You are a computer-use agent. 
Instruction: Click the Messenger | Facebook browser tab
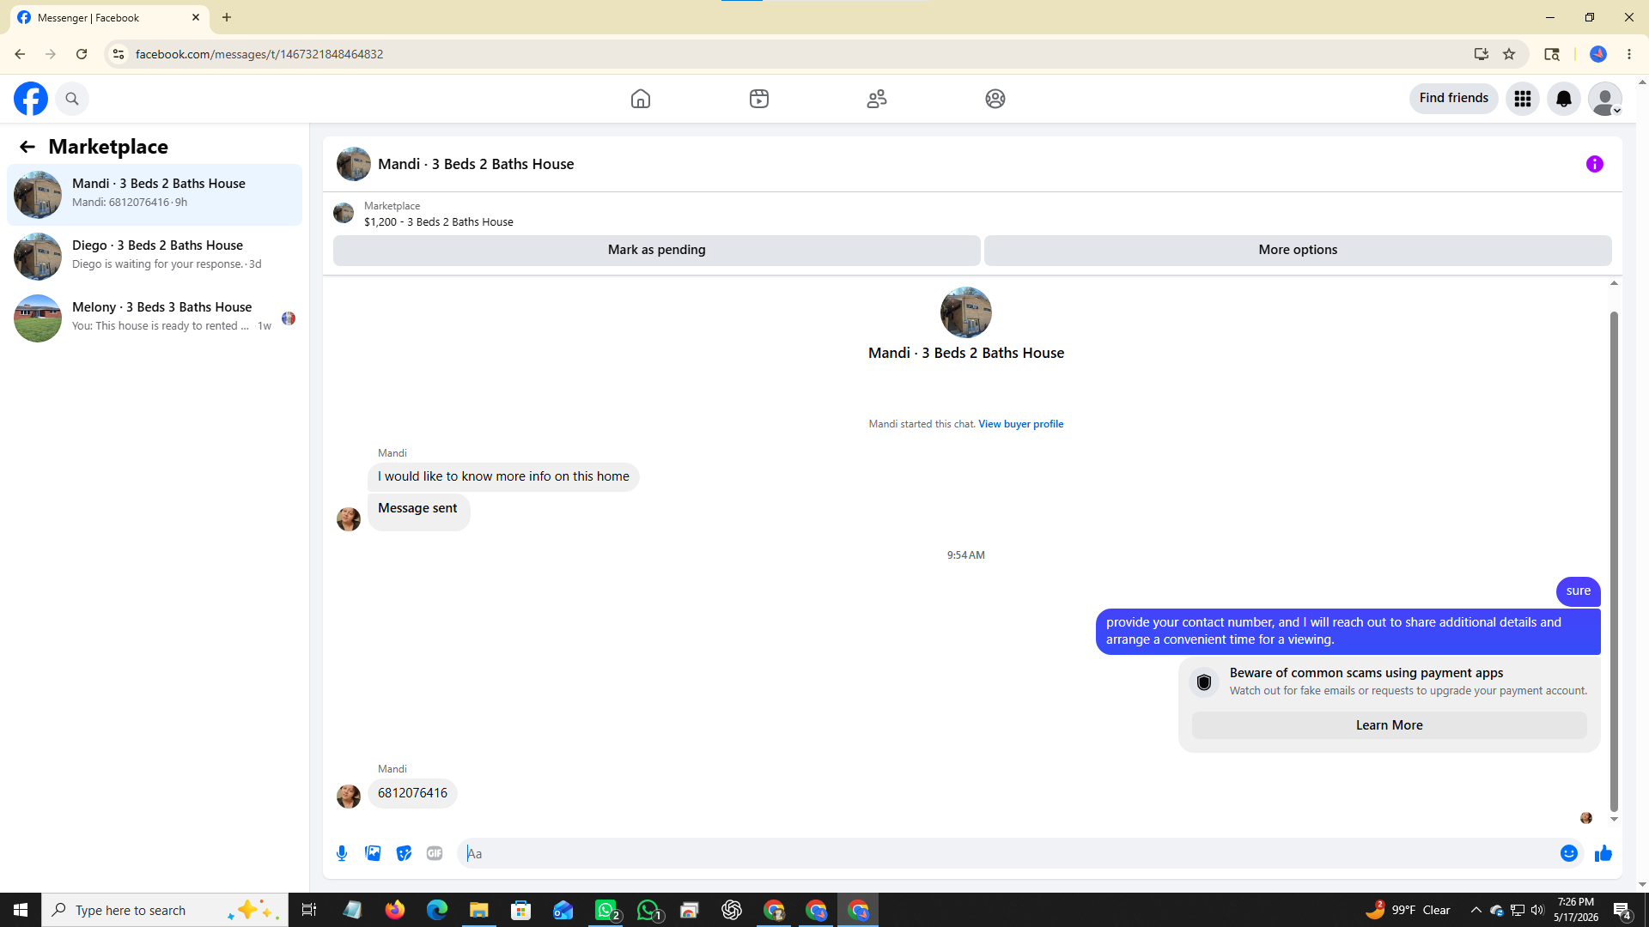coord(109,18)
